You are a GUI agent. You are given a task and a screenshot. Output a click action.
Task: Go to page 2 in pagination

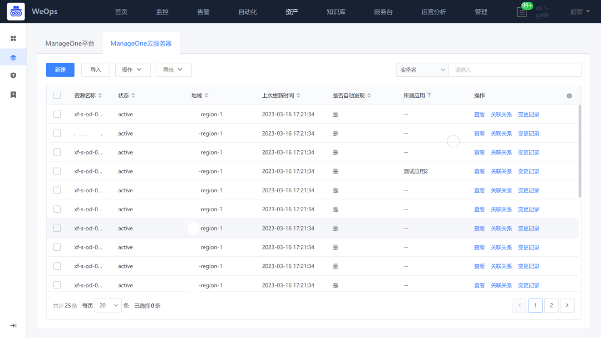551,305
